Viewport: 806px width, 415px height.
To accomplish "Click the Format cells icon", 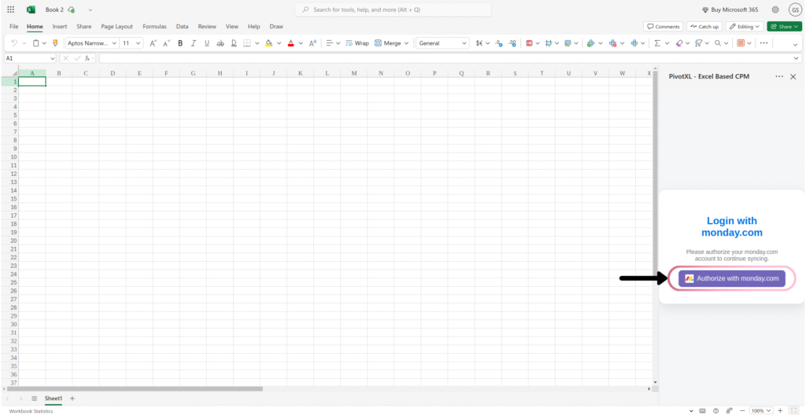I will [x=635, y=43].
